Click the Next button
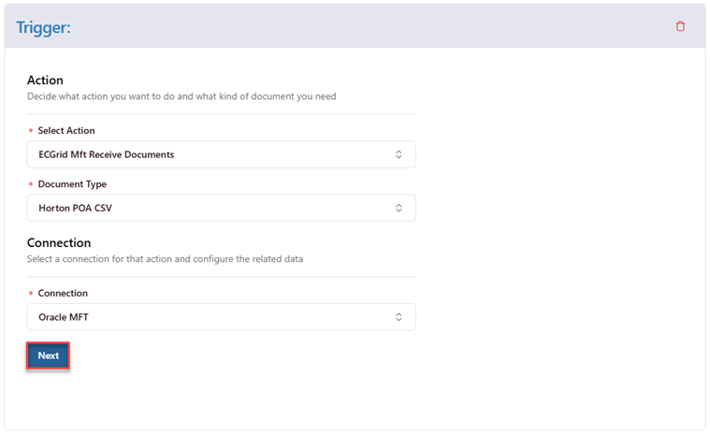Screen dimensions: 710x435 (48, 355)
